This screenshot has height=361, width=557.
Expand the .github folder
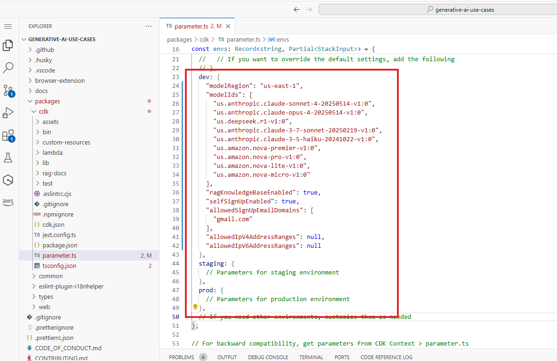(x=89, y=50)
